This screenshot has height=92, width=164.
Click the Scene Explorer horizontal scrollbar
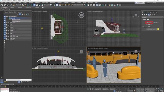click(19, 80)
